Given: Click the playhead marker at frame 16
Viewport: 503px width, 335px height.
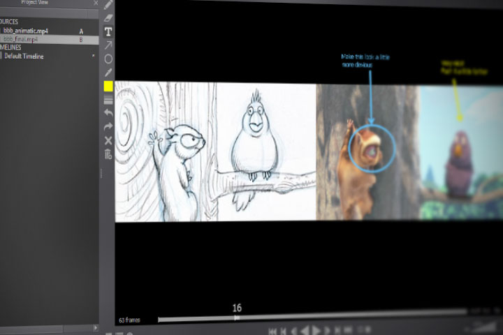Looking at the screenshot, I should click(x=236, y=318).
